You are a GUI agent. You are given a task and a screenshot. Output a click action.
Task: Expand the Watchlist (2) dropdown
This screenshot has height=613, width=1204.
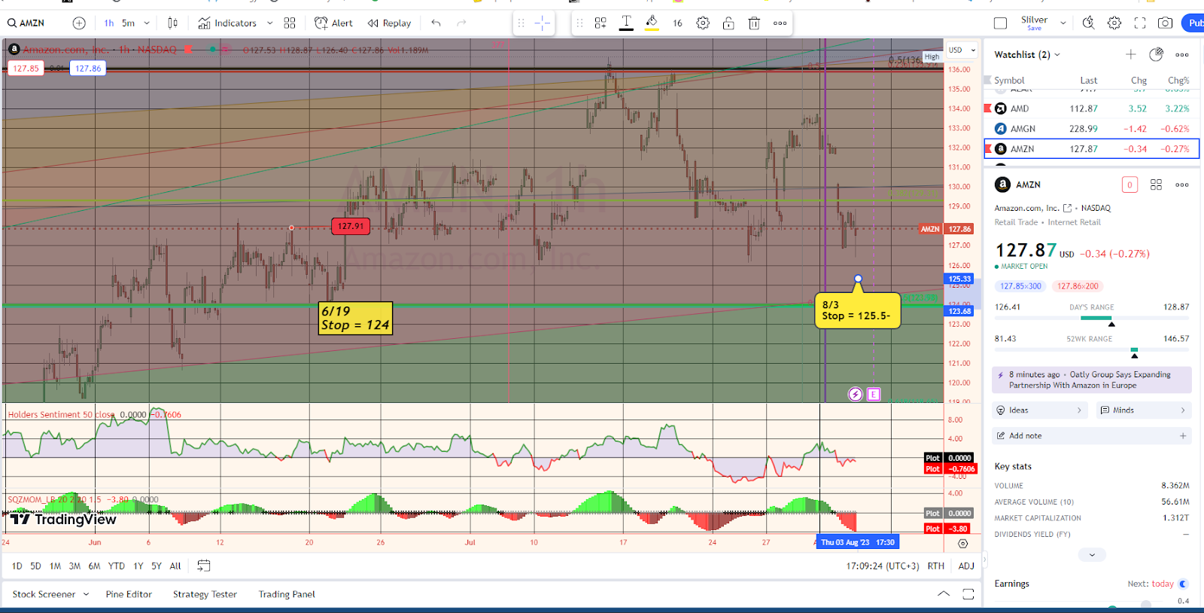pyautogui.click(x=1027, y=54)
